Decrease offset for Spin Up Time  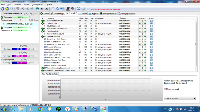(x=140, y=23)
